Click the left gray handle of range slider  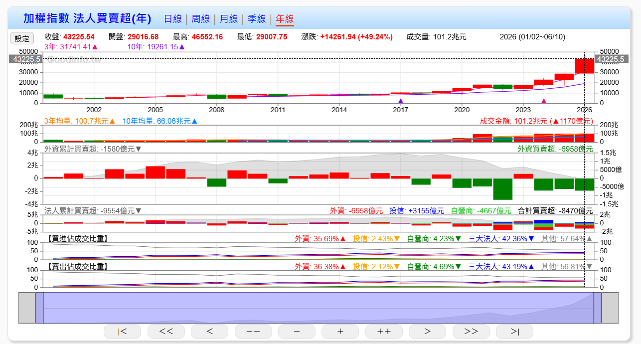pyautogui.click(x=26, y=308)
